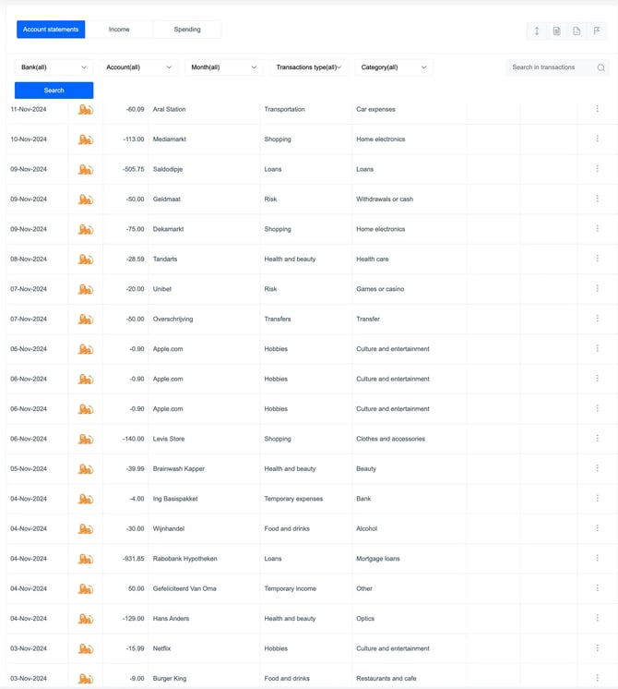Open the Account(all) filter dropdown
The image size is (618, 689).
(138, 67)
